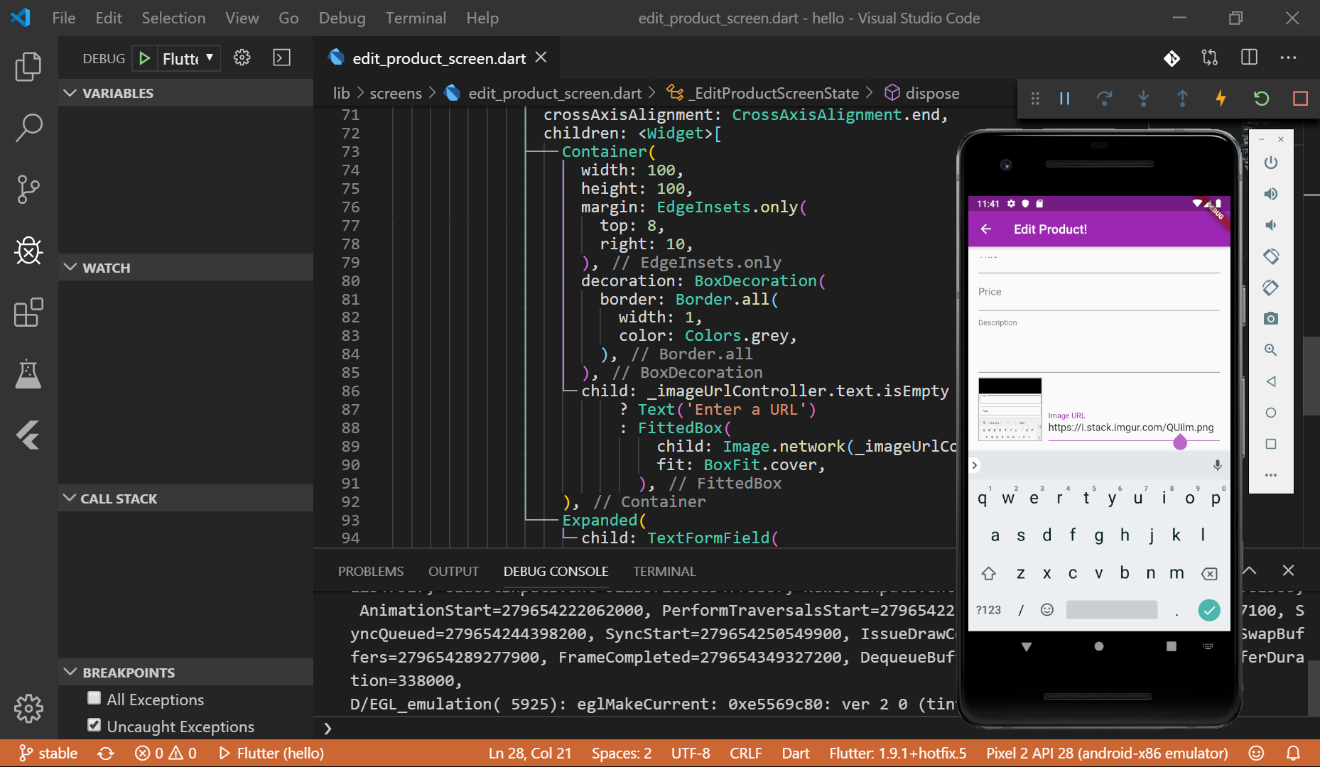Open emulator extended controls ellipsis
Viewport: 1320px width, 767px height.
1271,475
